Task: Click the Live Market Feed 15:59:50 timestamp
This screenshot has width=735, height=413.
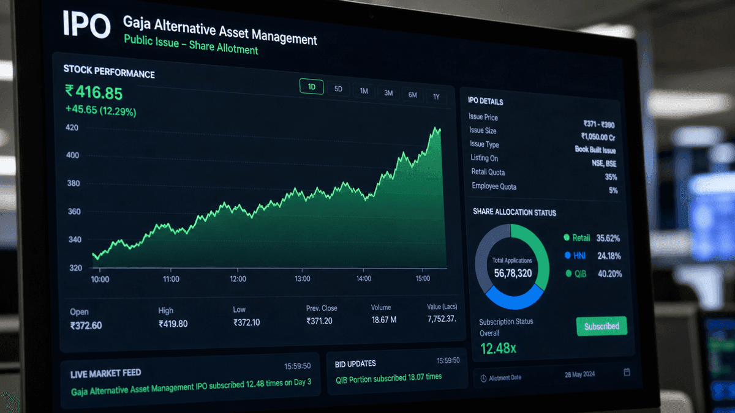Action: (x=297, y=366)
